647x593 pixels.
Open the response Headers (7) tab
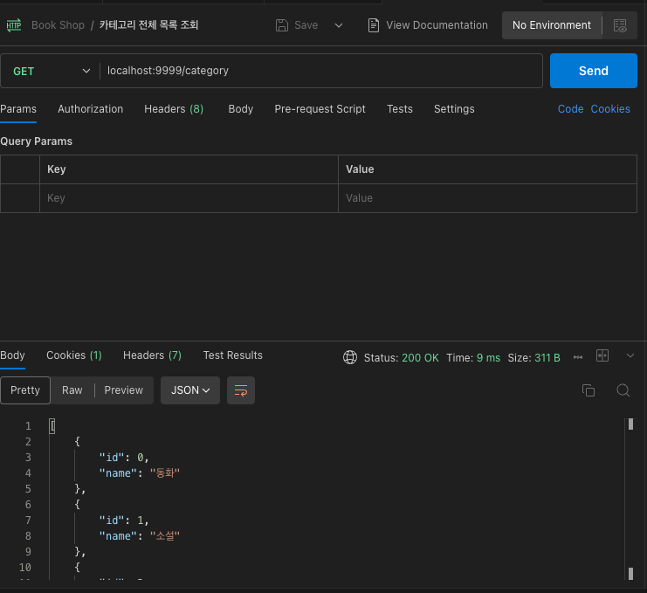coord(152,355)
